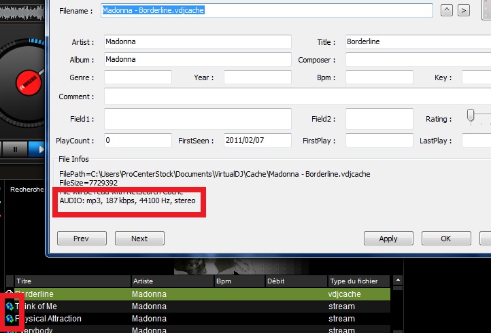Sort tracks by the Artiste column header
Image resolution: width=491 pixels, height=333 pixels.
[x=171, y=281]
